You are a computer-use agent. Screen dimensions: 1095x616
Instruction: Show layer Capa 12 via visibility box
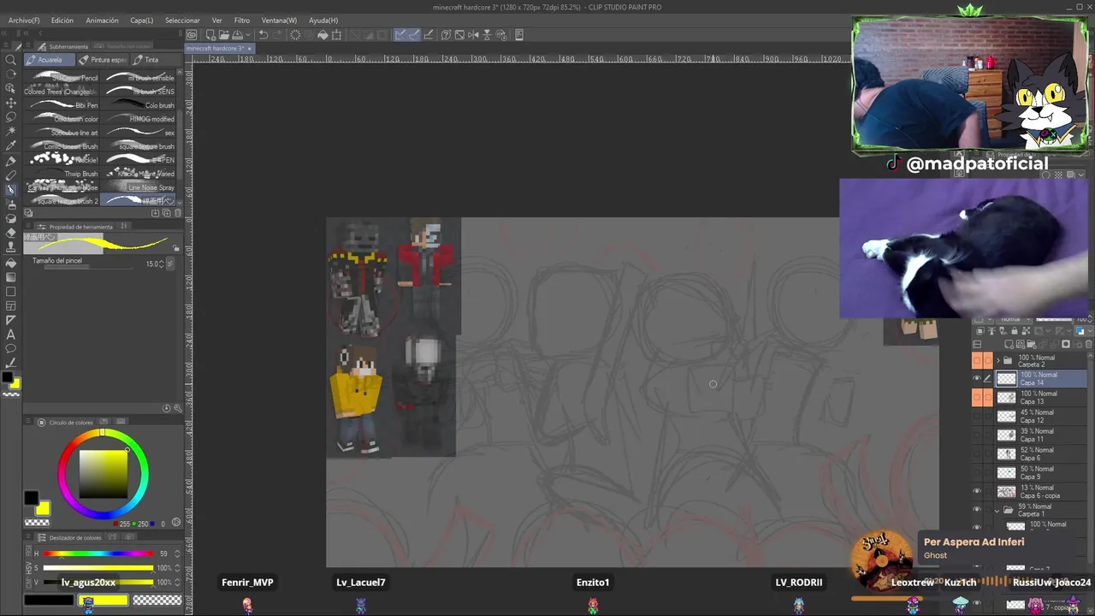[x=977, y=416]
